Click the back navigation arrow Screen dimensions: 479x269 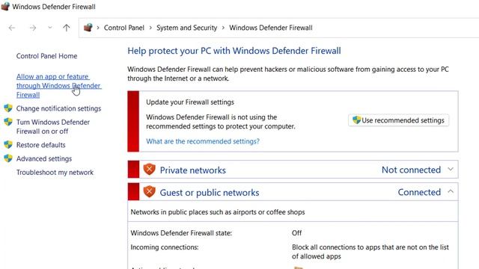point(12,28)
